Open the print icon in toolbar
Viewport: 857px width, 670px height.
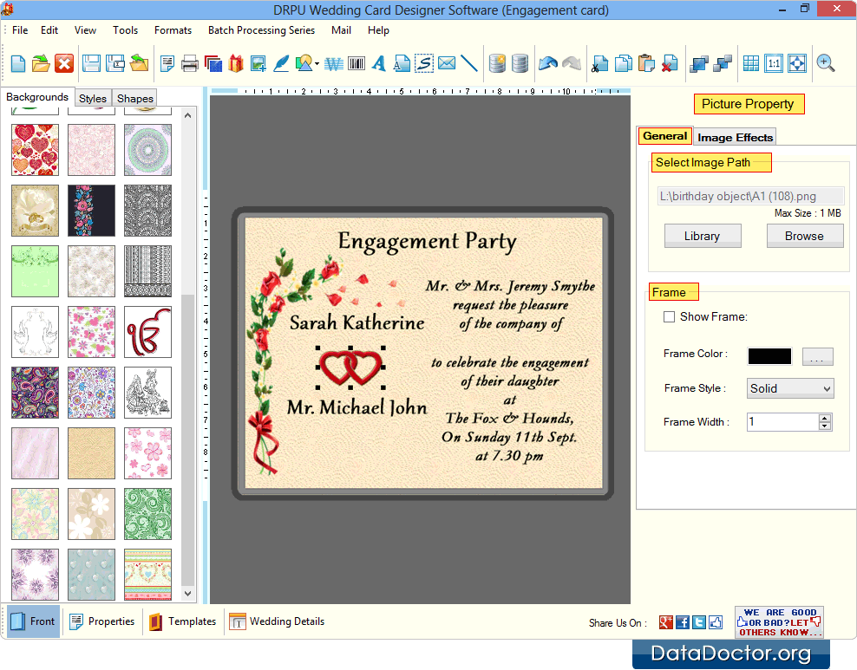click(190, 64)
